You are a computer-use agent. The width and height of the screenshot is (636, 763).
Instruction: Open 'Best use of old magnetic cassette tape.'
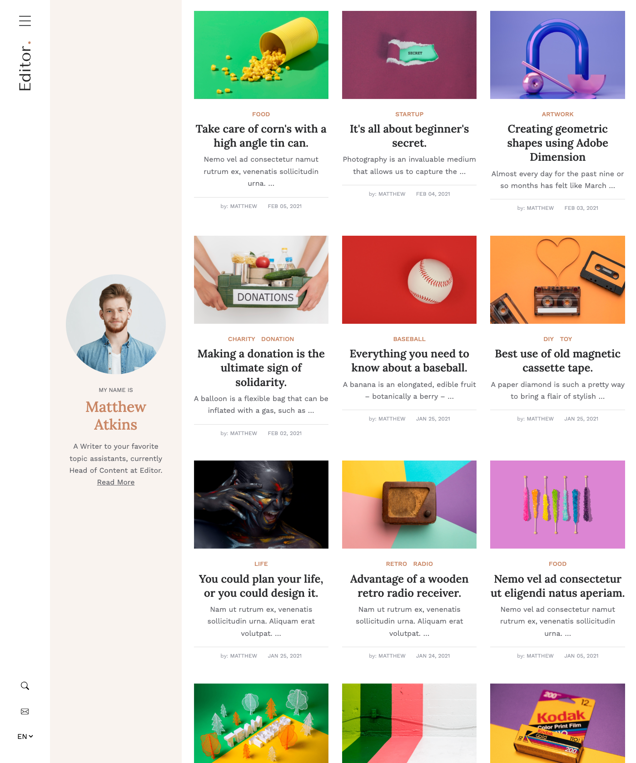point(557,361)
